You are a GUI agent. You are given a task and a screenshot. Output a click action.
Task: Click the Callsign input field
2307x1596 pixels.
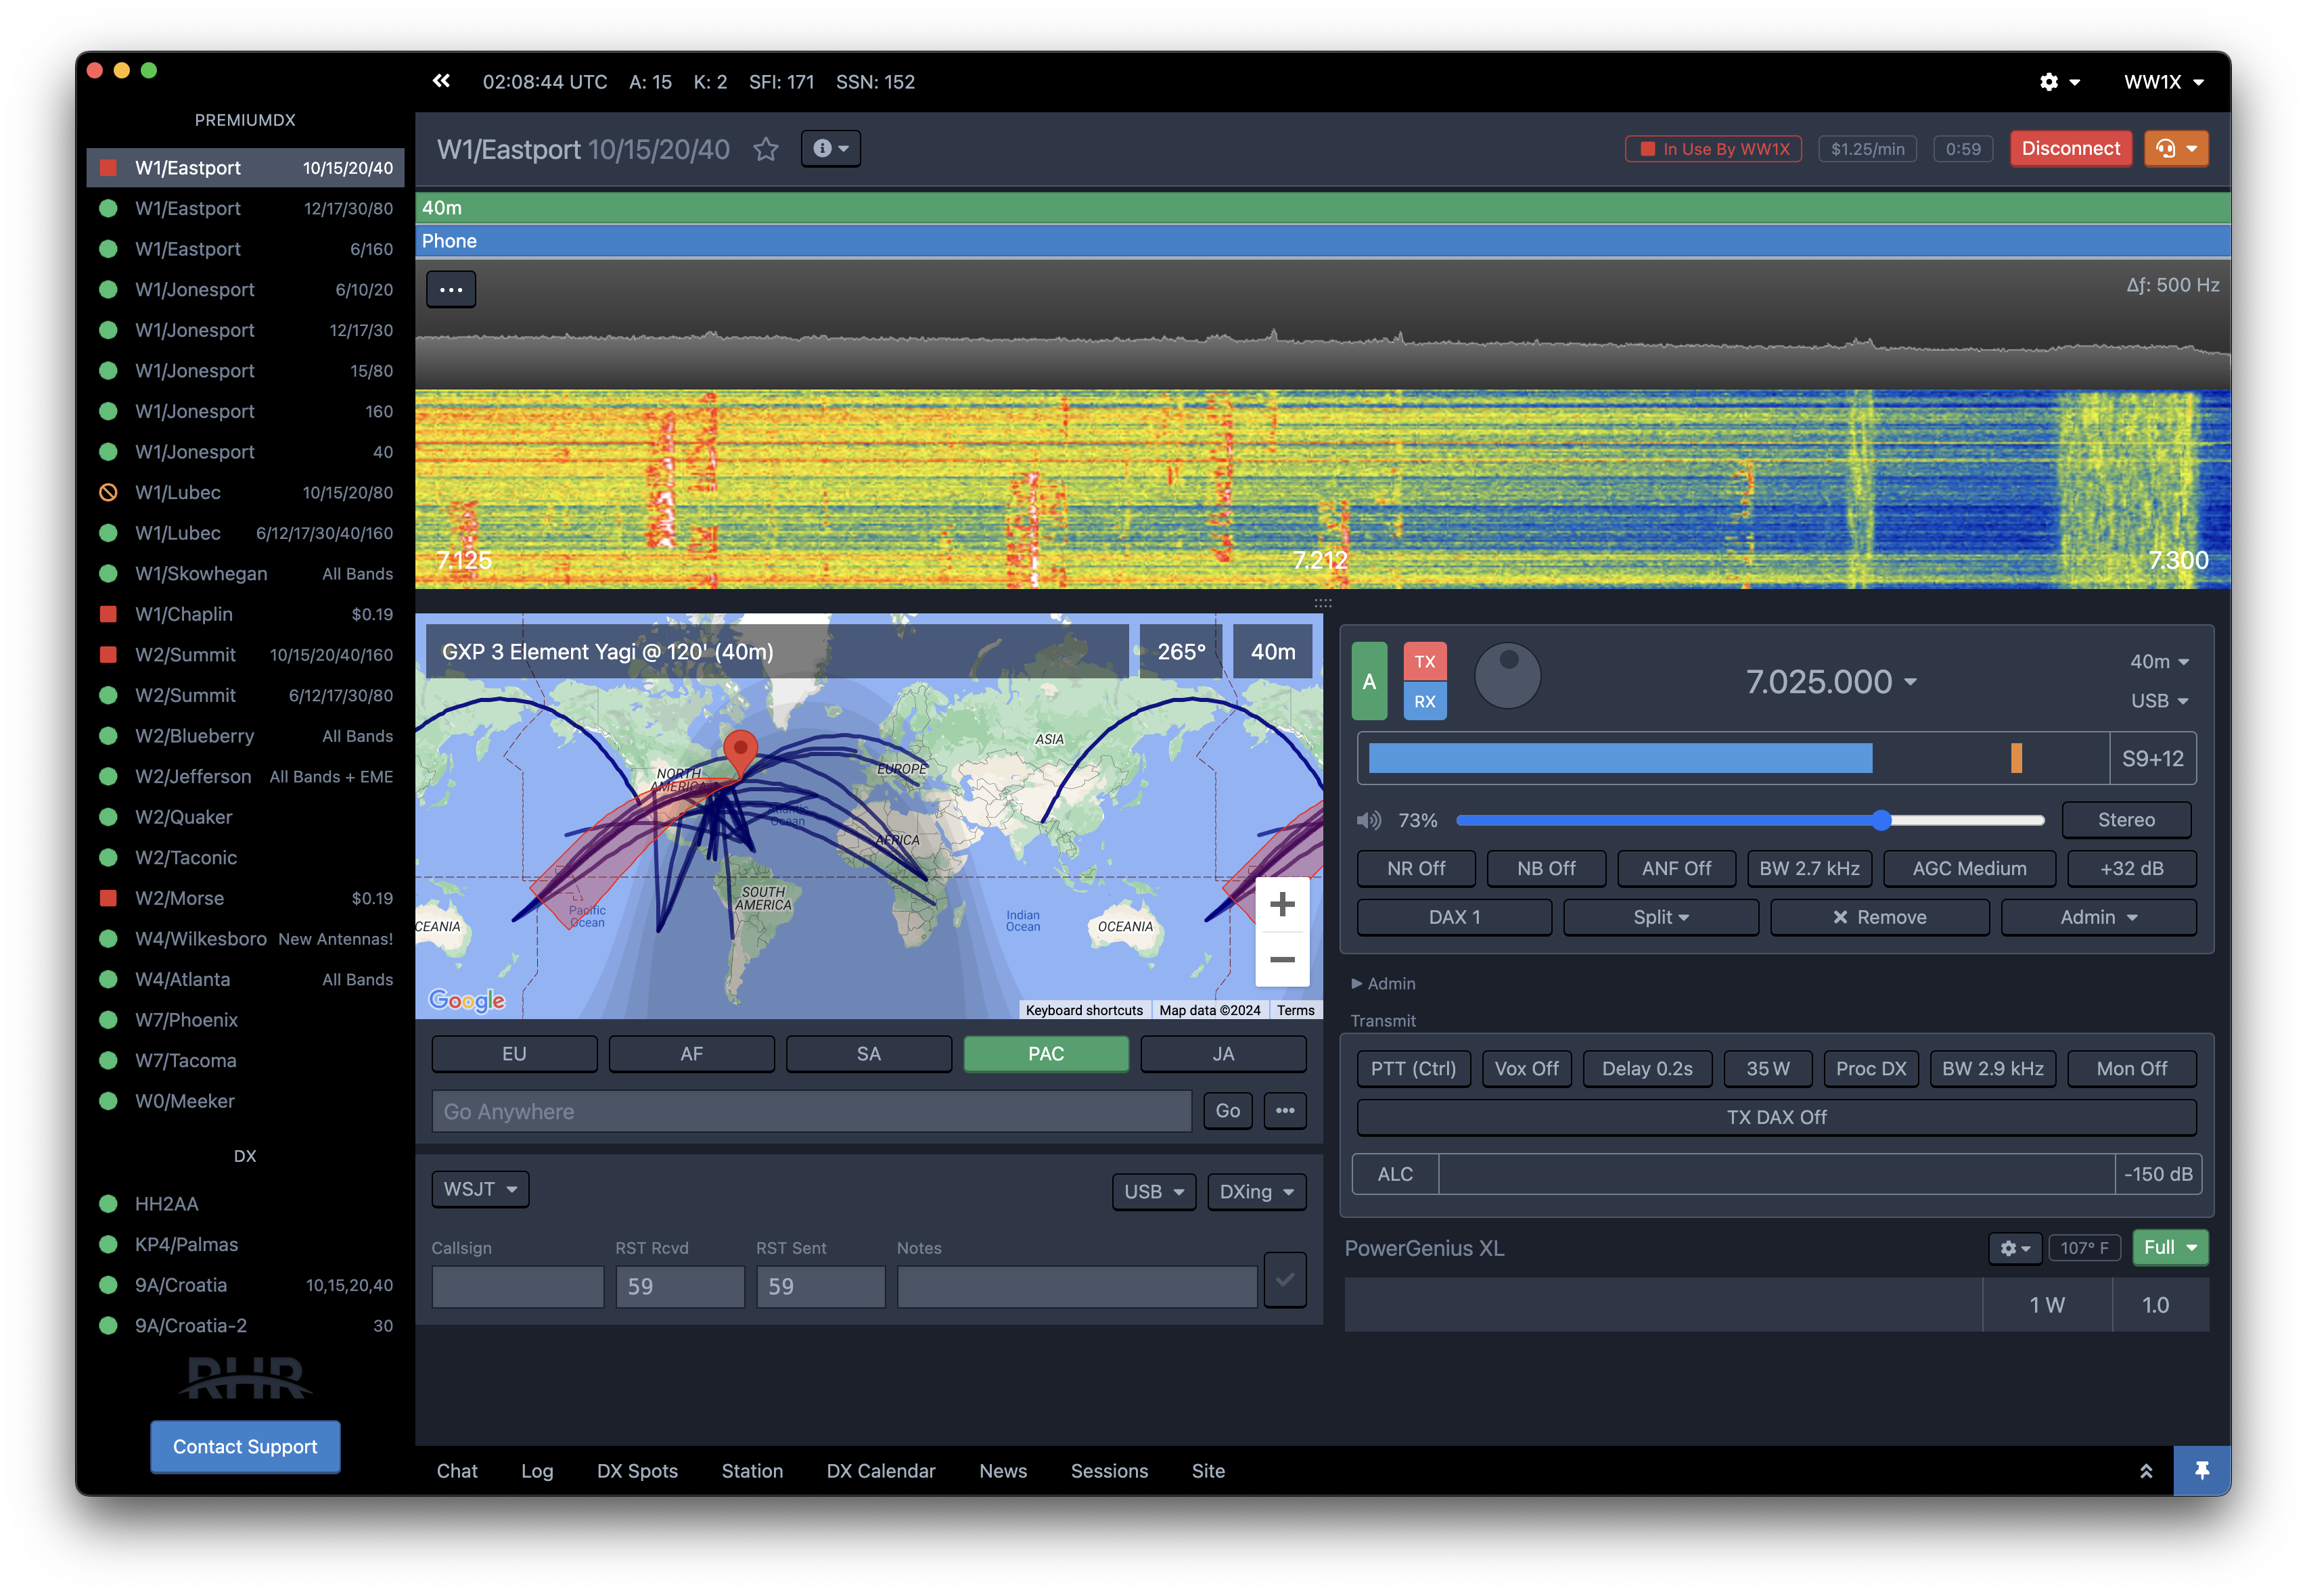[x=518, y=1286]
